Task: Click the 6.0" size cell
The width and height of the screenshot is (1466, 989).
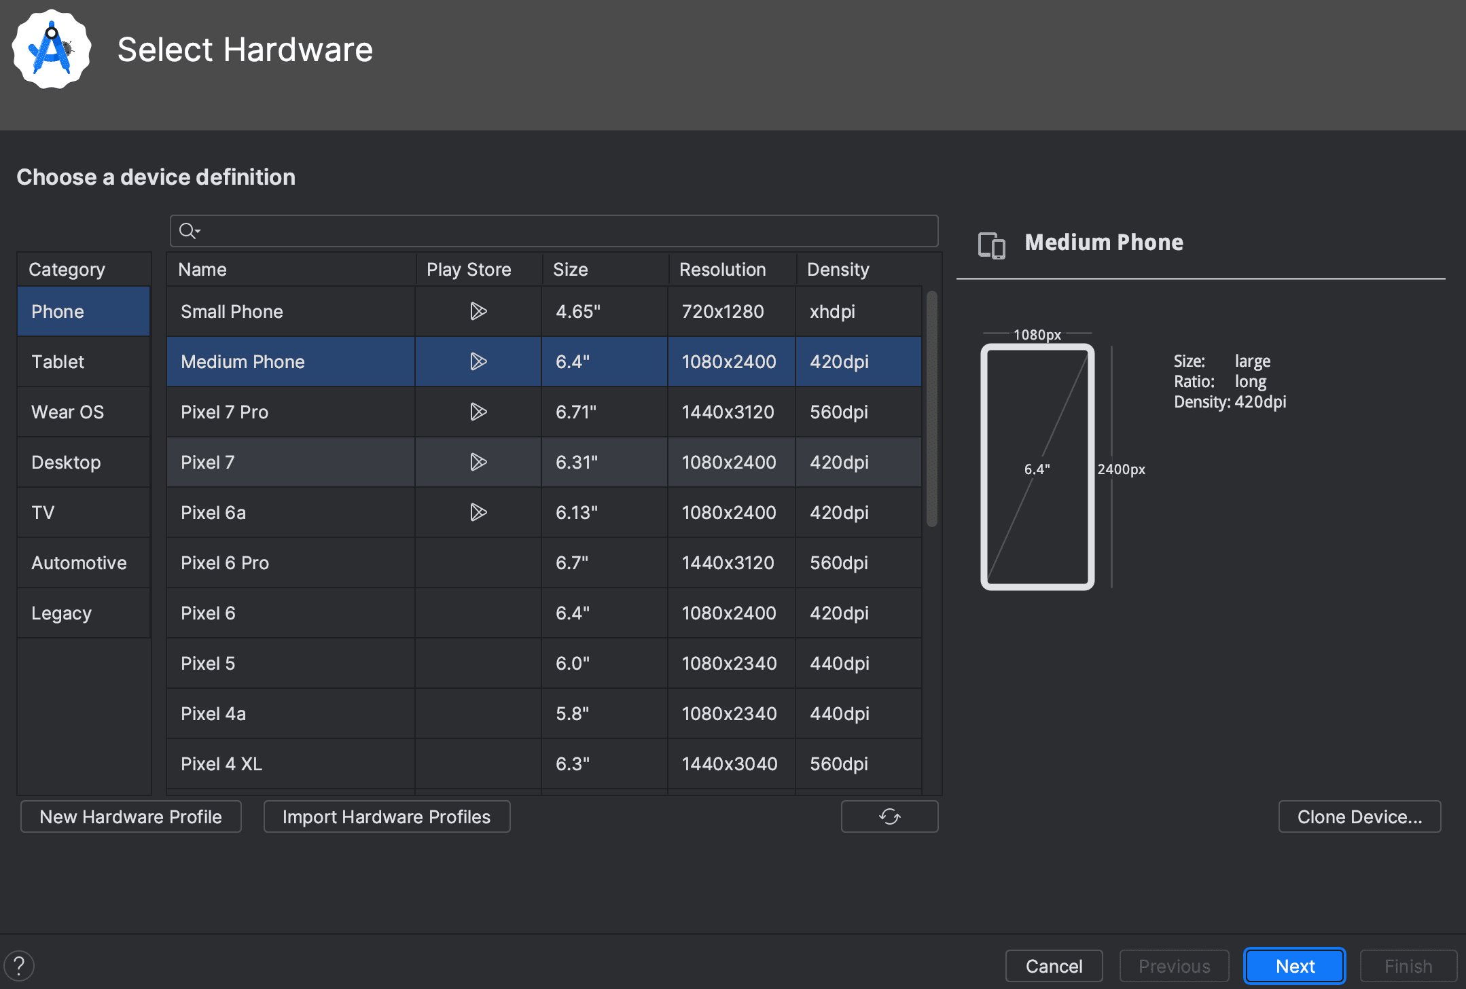Action: [605, 663]
